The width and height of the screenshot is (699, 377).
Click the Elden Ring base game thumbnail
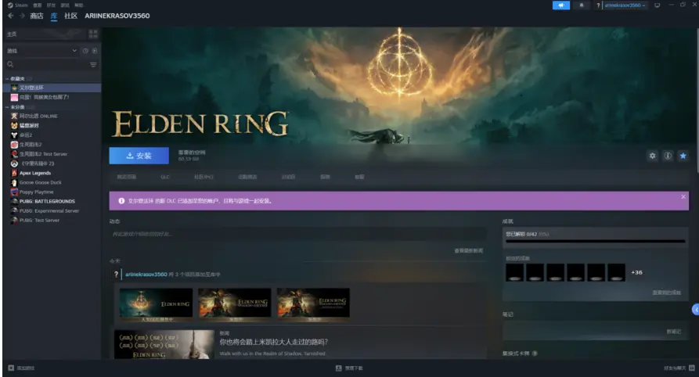click(x=156, y=305)
